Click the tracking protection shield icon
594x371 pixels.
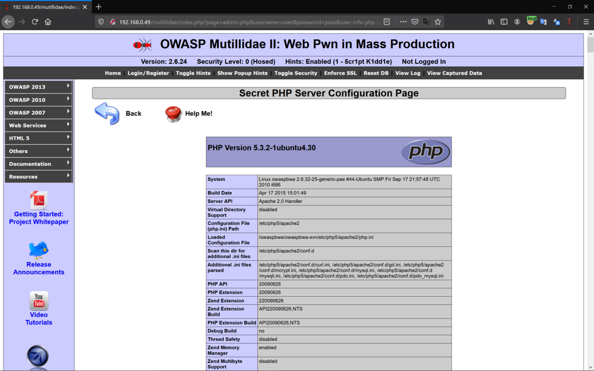tap(101, 22)
